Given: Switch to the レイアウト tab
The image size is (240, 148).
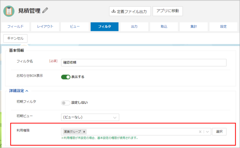Looking at the screenshot, I should 45,27.
